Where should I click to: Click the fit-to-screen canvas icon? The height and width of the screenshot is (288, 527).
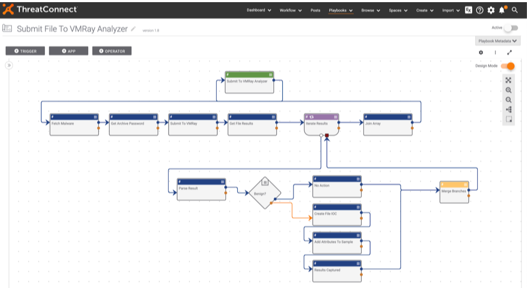tap(509, 80)
